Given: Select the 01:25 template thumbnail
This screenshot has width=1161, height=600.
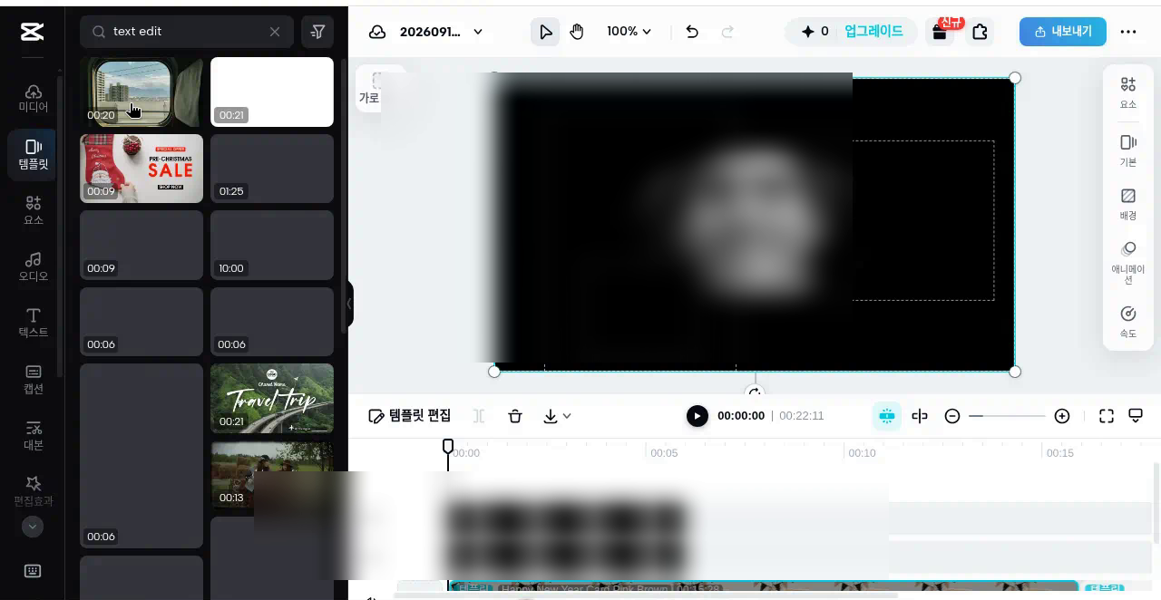Looking at the screenshot, I should click(x=272, y=169).
